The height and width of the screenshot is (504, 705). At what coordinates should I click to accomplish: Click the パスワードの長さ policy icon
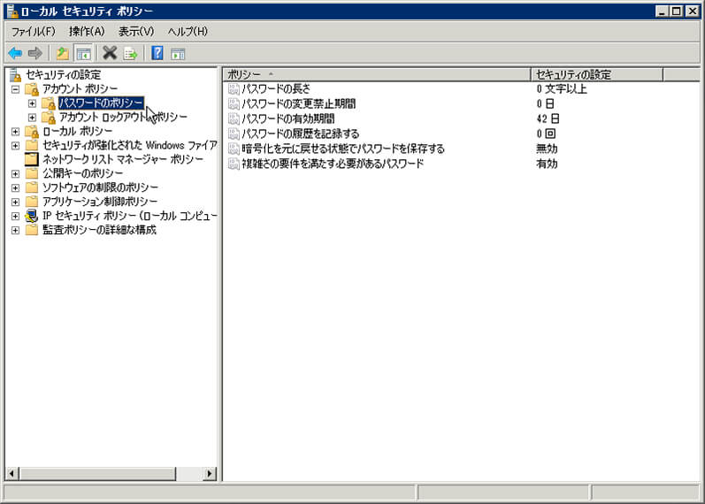click(x=234, y=89)
